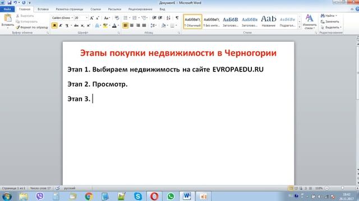Screen dimensions: 359x201
Task: Click Копировать (Copy)
Action: click(x=26, y=21)
